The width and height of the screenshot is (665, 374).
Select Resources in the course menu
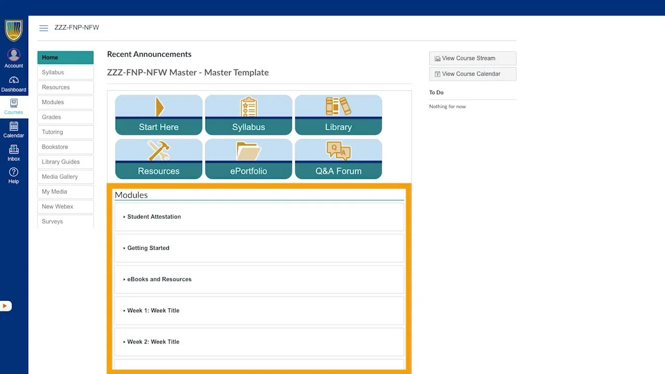pyautogui.click(x=65, y=87)
